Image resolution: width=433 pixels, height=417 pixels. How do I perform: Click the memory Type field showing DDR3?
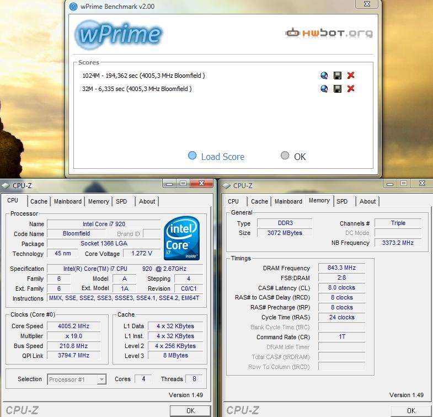point(285,223)
